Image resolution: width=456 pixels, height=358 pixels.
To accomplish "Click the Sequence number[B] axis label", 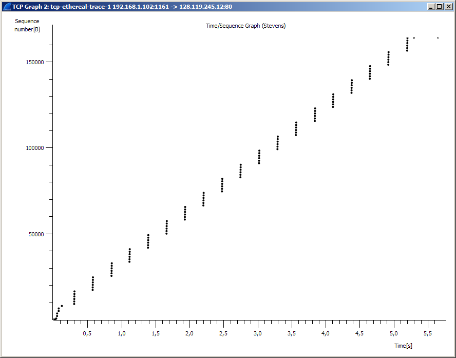I will [27, 25].
